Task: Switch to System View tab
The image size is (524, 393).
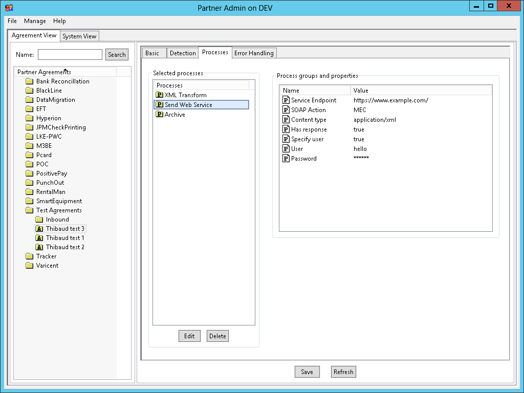Action: [79, 36]
